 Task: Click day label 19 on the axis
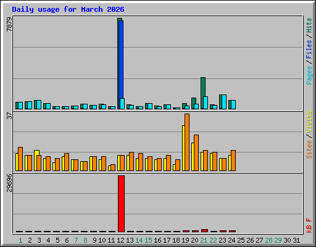pyautogui.click(x=185, y=240)
